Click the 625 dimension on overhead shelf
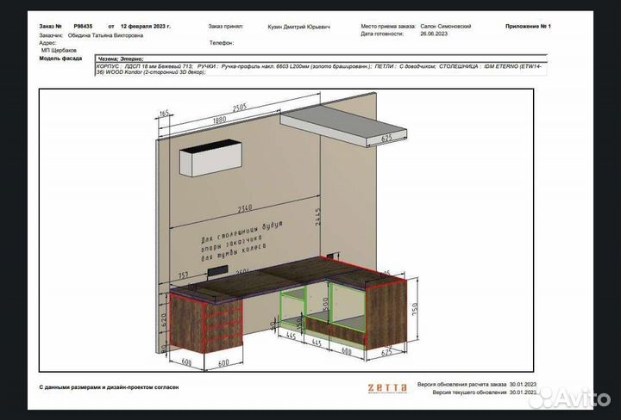621x420 pixels. (x=389, y=136)
